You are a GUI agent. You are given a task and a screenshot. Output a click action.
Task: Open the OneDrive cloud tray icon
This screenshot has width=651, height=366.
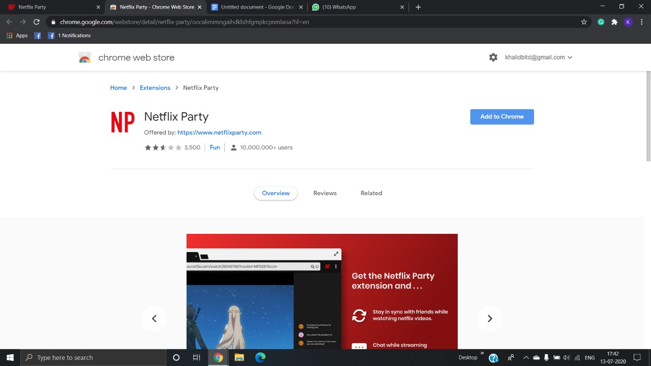coord(536,358)
